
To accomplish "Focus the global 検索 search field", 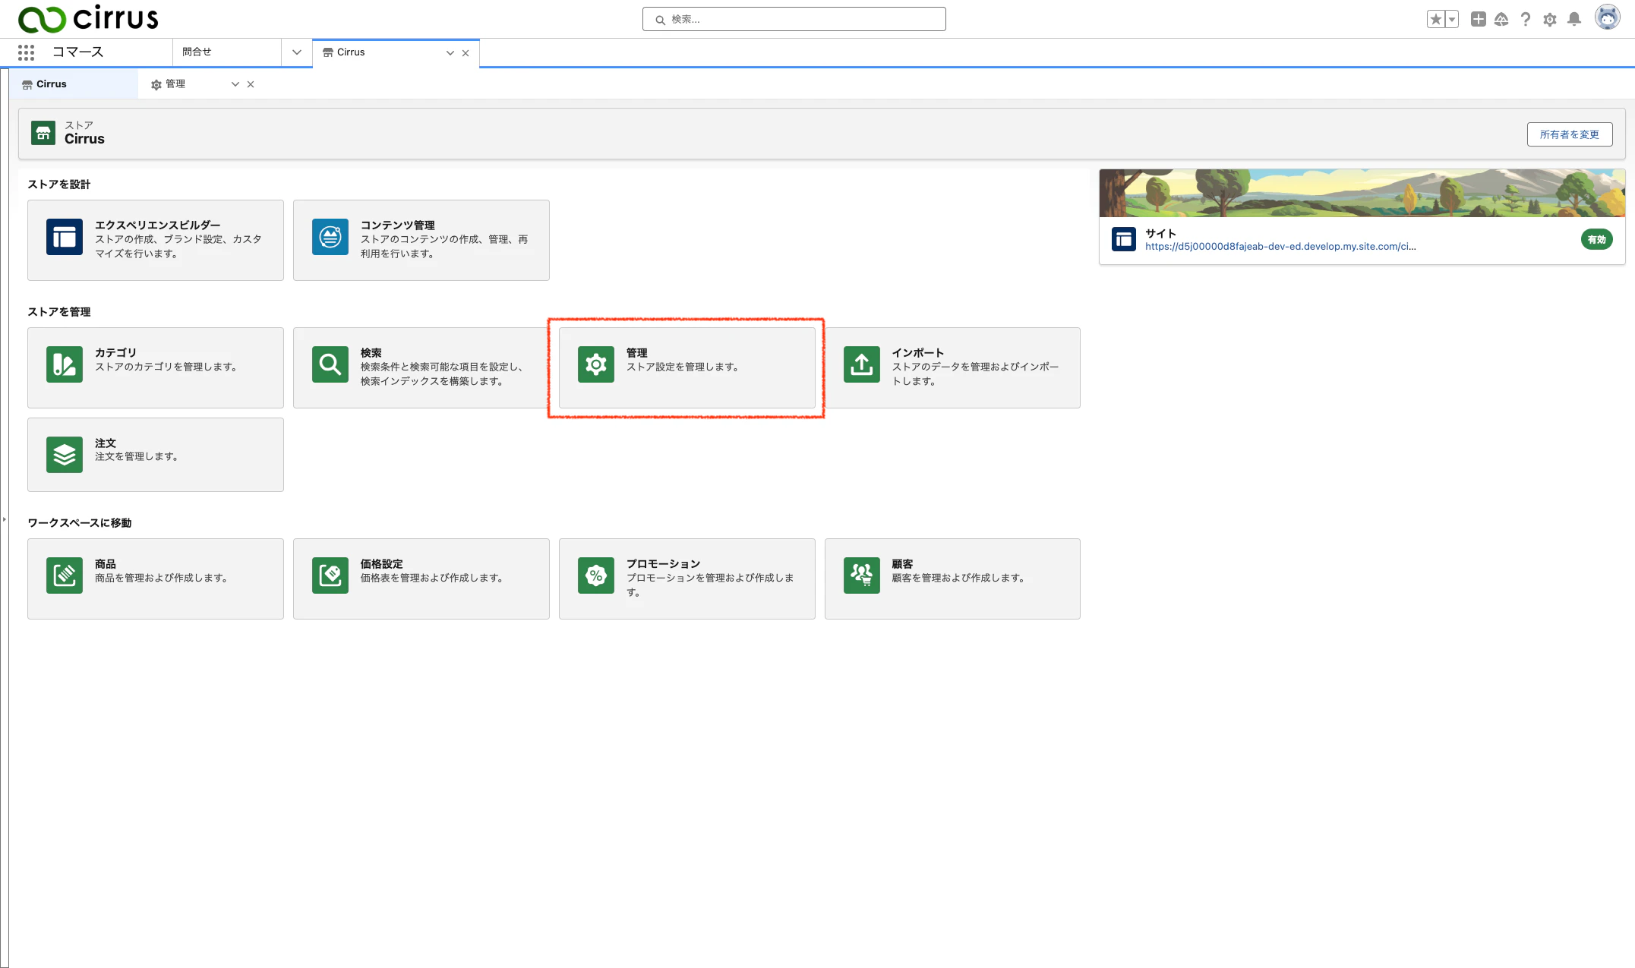I will pyautogui.click(x=794, y=19).
